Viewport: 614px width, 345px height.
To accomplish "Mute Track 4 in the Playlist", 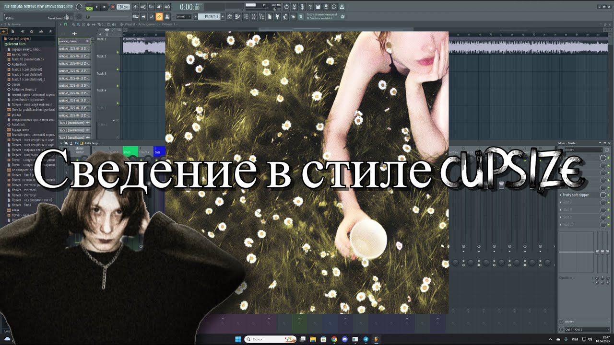I will [118, 103].
